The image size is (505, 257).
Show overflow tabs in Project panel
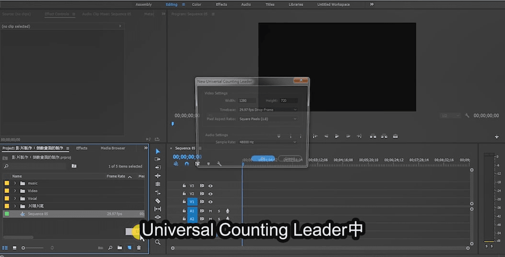coord(146,148)
